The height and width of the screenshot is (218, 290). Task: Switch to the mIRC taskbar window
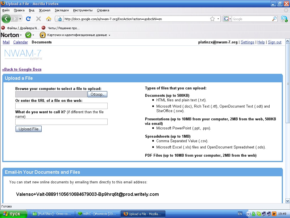(x=98, y=214)
